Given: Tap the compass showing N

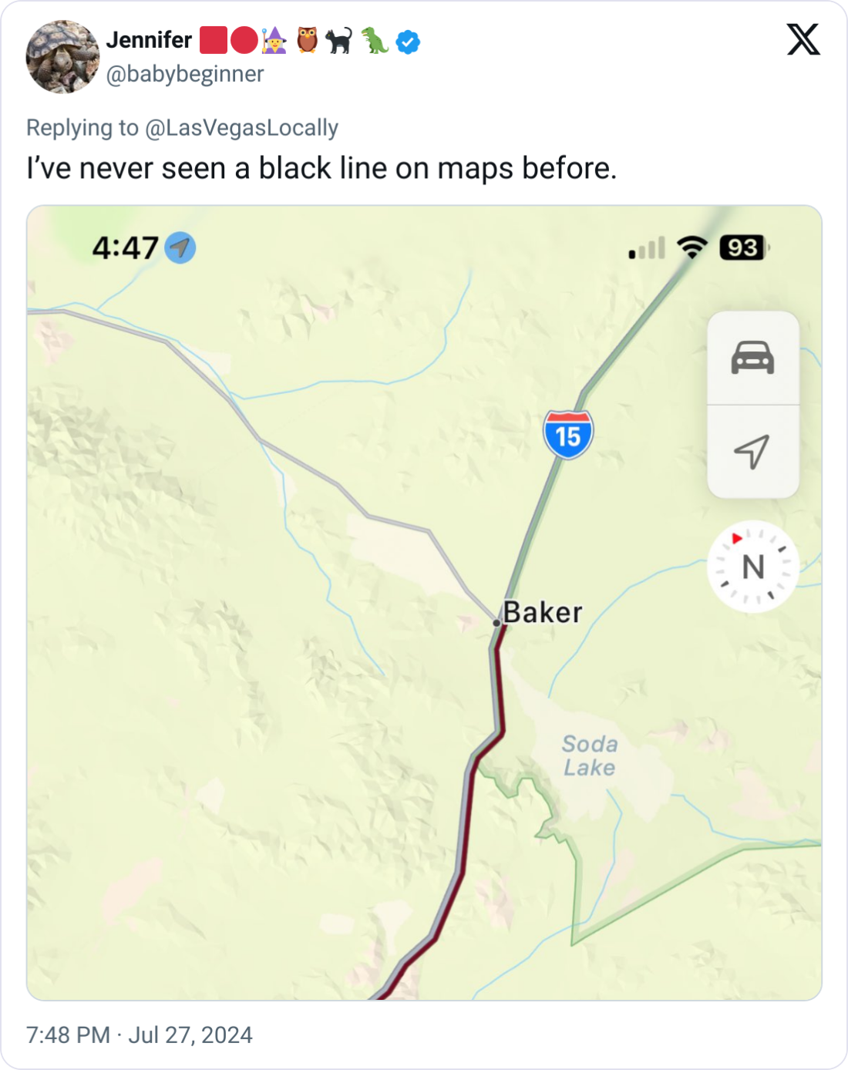Looking at the screenshot, I should [752, 567].
